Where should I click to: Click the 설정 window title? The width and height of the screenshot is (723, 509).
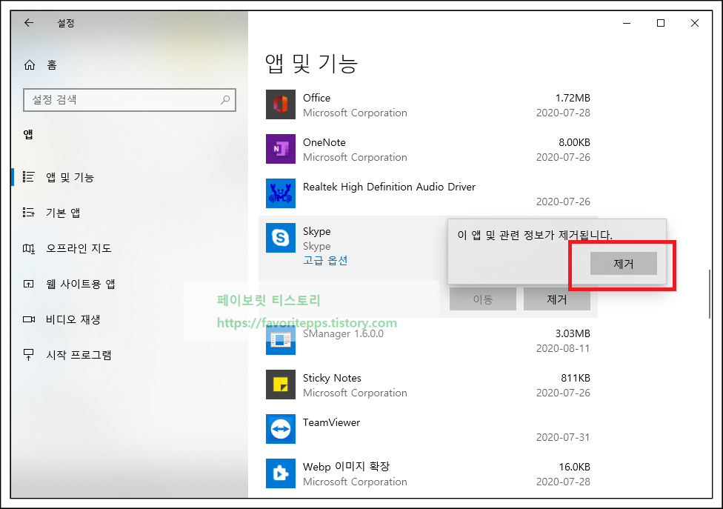(65, 23)
